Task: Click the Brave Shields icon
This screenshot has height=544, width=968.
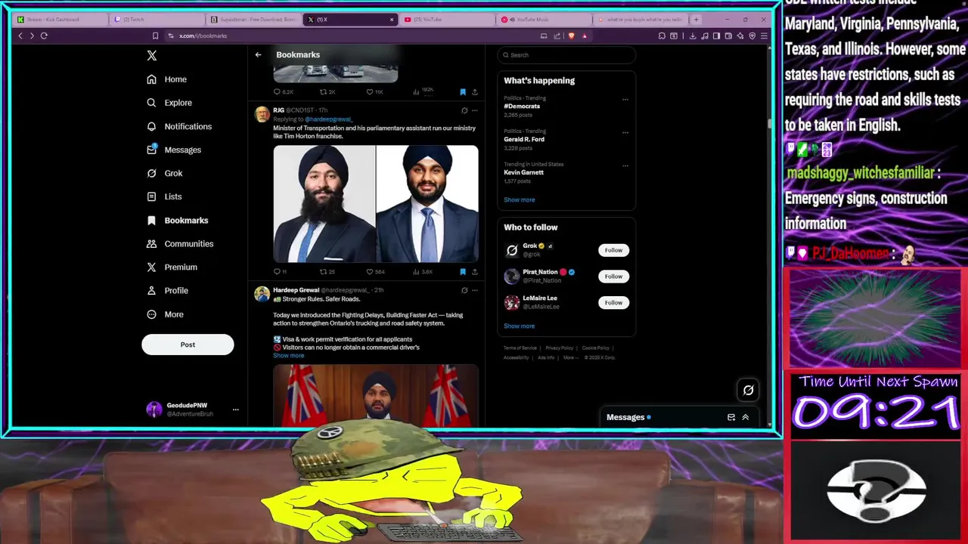Action: (571, 36)
